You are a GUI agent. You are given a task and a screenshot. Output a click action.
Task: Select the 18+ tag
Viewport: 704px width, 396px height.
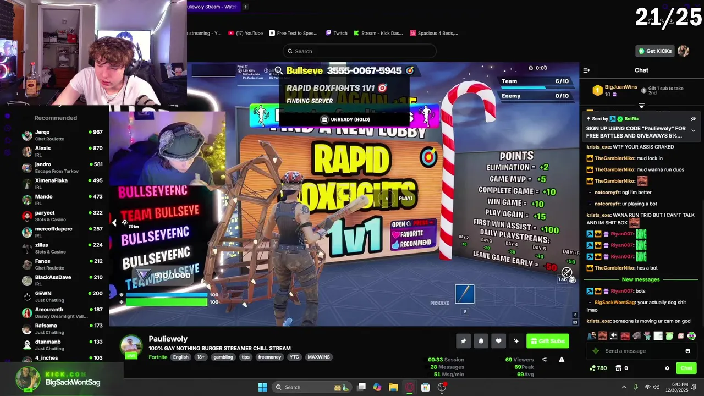201,357
